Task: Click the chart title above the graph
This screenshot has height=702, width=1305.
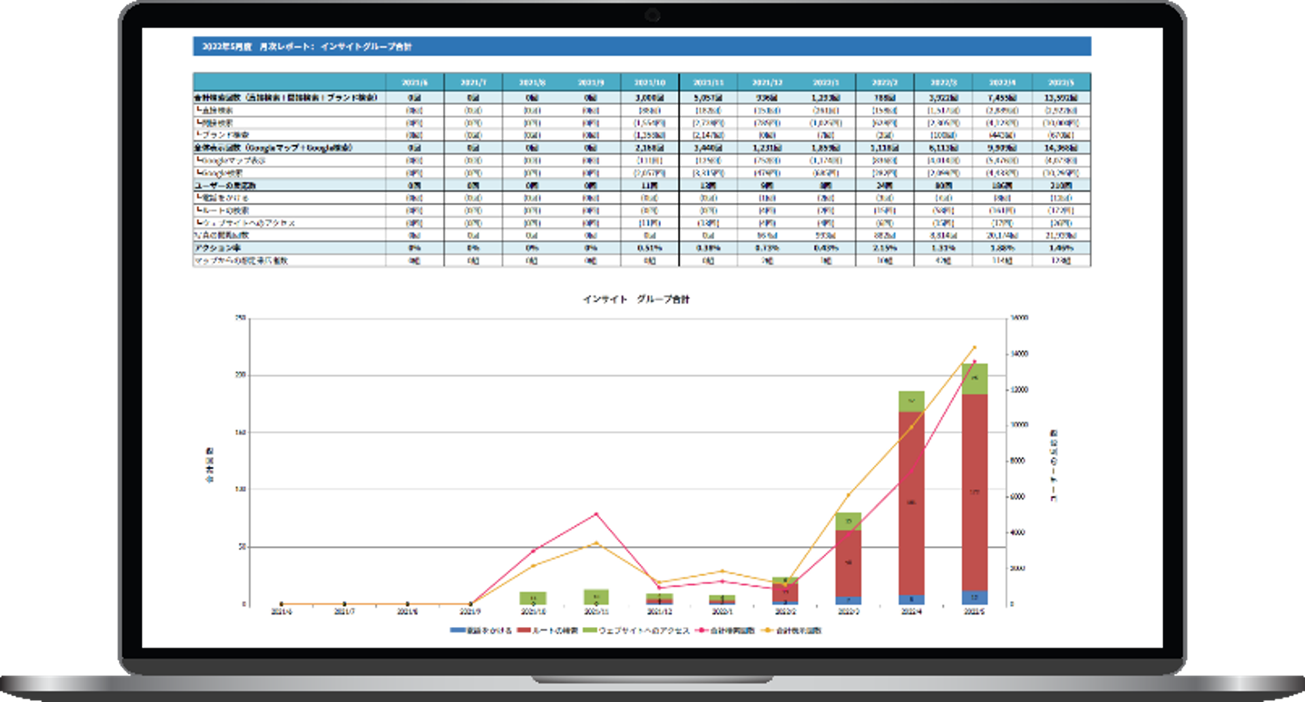Action: coord(636,299)
